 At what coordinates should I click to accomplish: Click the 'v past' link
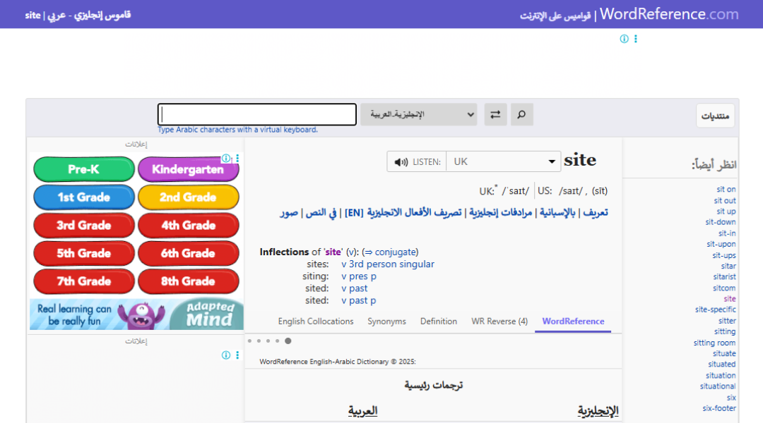point(354,288)
